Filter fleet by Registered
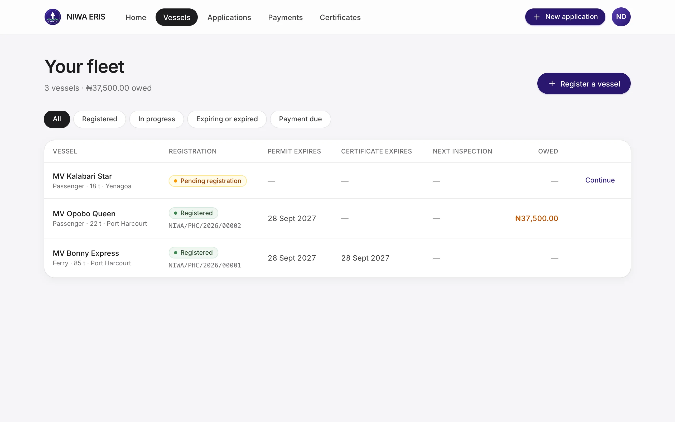This screenshot has width=675, height=422. tap(100, 119)
